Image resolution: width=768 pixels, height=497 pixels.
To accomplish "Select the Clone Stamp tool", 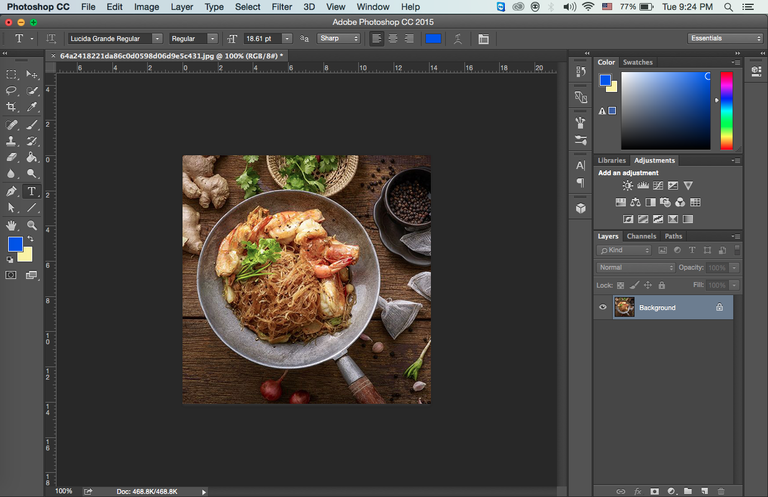I will pos(11,141).
